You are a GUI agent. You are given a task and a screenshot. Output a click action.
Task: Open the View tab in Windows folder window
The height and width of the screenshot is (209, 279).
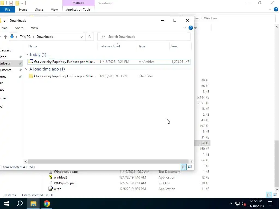point(54,10)
